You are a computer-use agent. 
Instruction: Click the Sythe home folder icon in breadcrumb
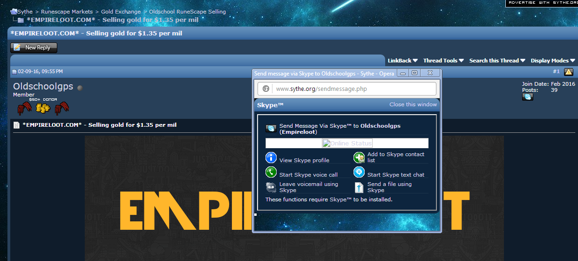tap(14, 12)
